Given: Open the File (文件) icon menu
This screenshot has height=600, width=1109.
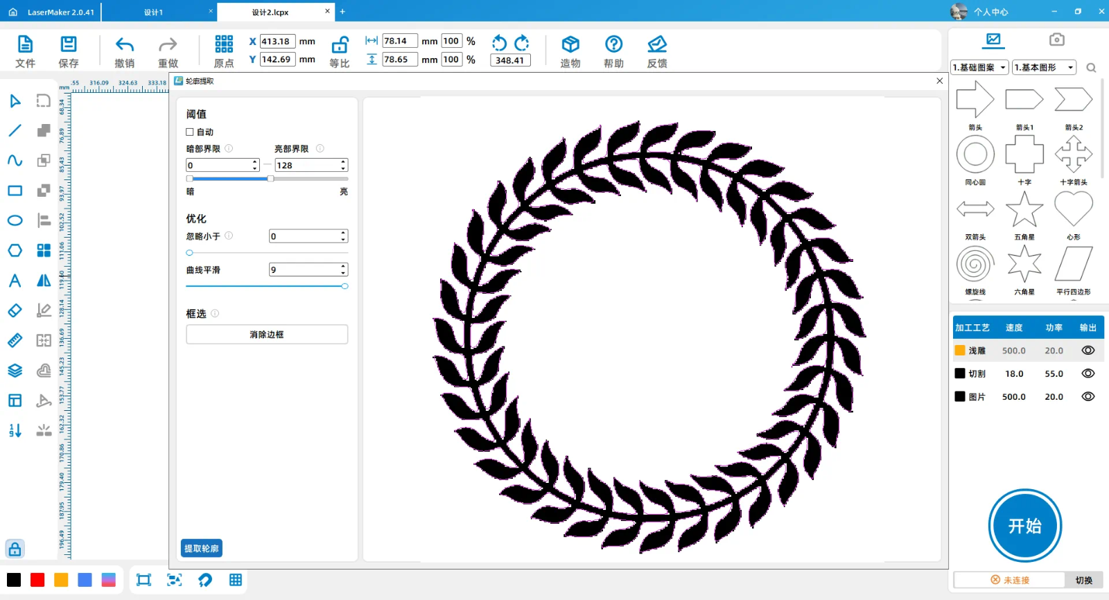Looking at the screenshot, I should [25, 45].
